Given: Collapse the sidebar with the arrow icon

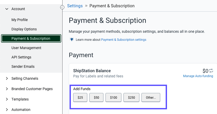Looking at the screenshot, I should (x=62, y=7).
